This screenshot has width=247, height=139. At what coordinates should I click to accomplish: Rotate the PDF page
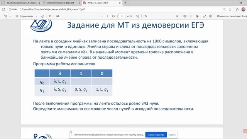pyautogui.click(x=138, y=16)
